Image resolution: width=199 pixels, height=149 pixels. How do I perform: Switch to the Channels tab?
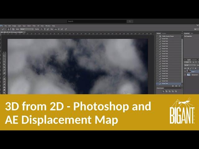(194, 60)
